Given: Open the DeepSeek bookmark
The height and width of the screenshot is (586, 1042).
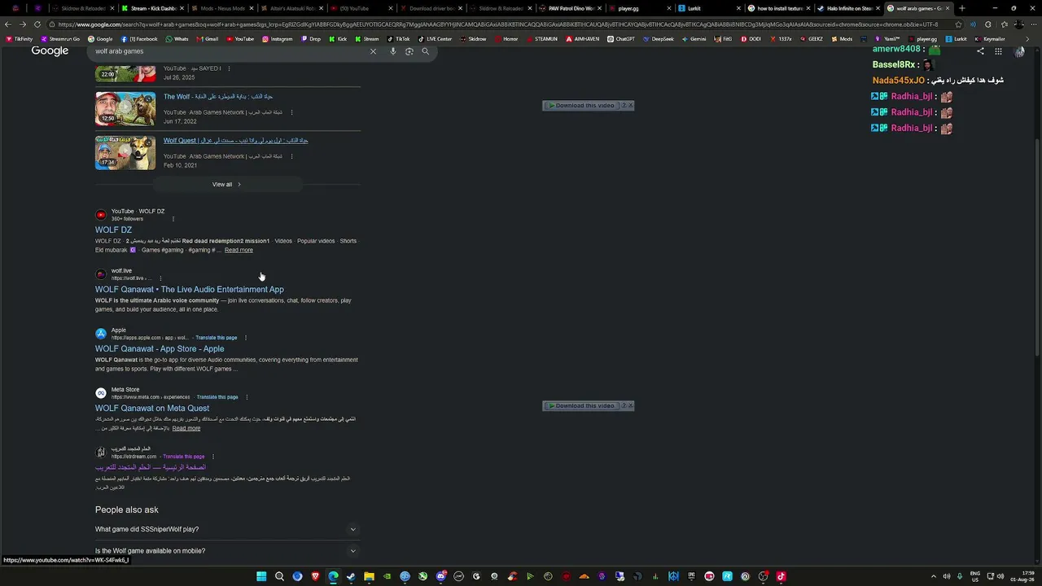Looking at the screenshot, I should tap(658, 39).
